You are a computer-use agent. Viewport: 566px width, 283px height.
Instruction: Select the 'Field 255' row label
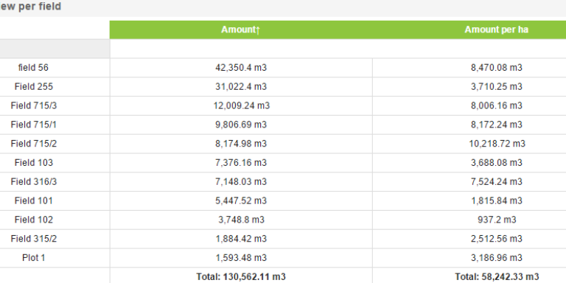[34, 87]
